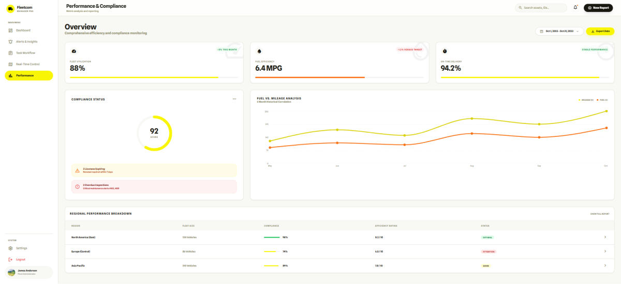The height and width of the screenshot is (284, 621).
Task: Click the stopwatch icon on On-Time Delivery card
Action: point(445,51)
